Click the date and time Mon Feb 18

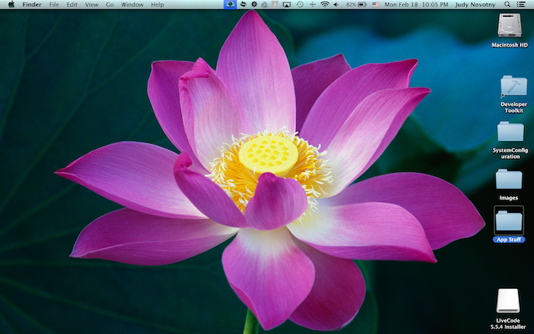tap(416, 4)
